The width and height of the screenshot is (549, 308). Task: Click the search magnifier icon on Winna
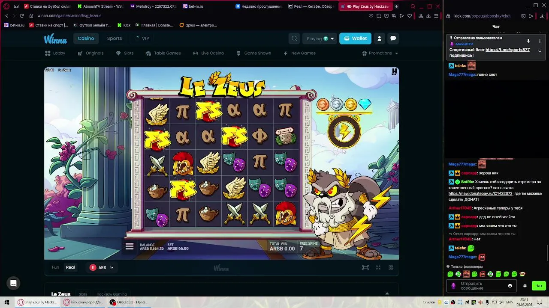point(294,38)
